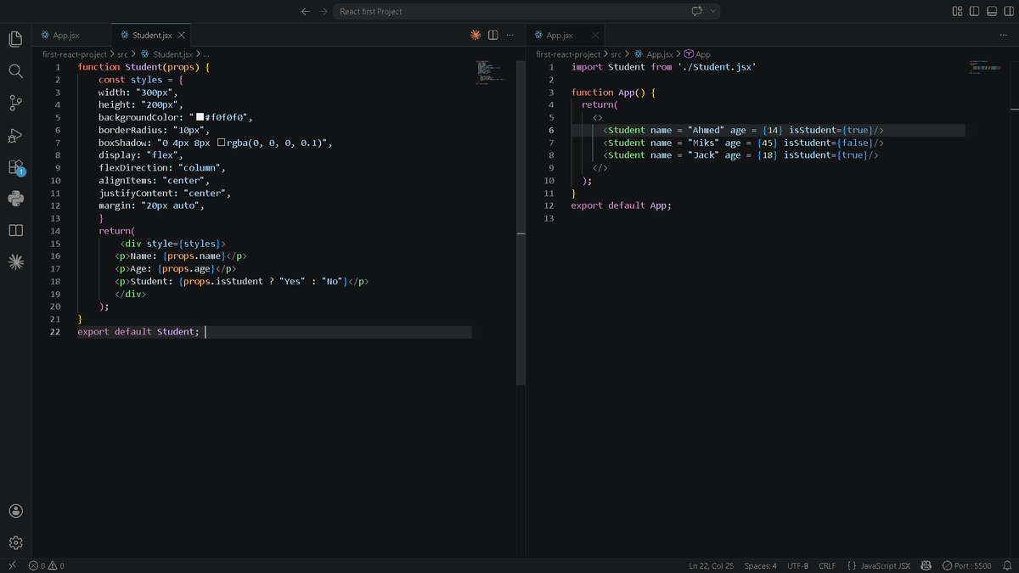Viewport: 1019px width, 573px height.
Task: Change file encoding UTF-8
Action: click(797, 565)
